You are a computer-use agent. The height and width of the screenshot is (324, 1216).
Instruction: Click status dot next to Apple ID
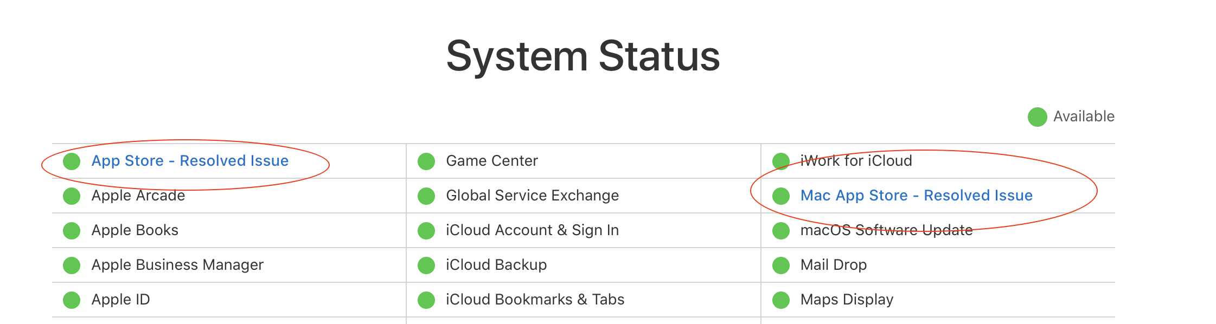[x=72, y=300]
